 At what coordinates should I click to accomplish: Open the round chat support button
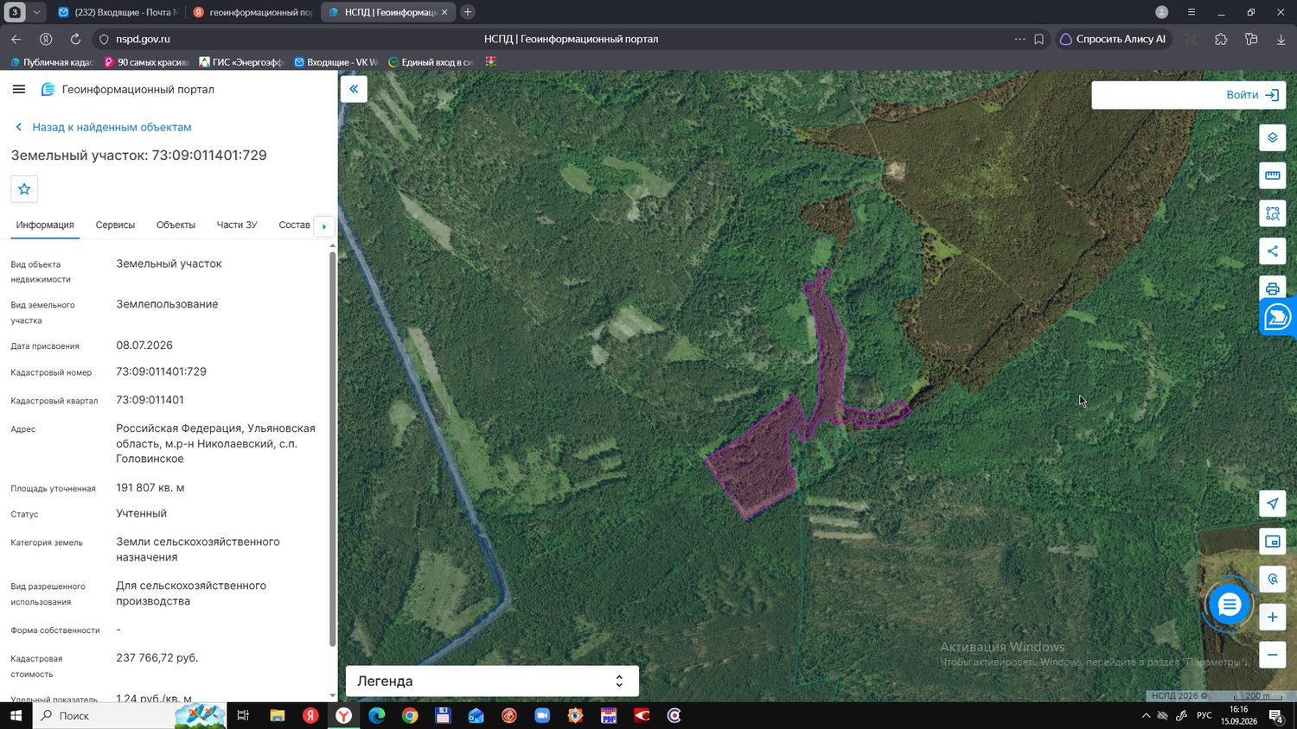click(1229, 605)
